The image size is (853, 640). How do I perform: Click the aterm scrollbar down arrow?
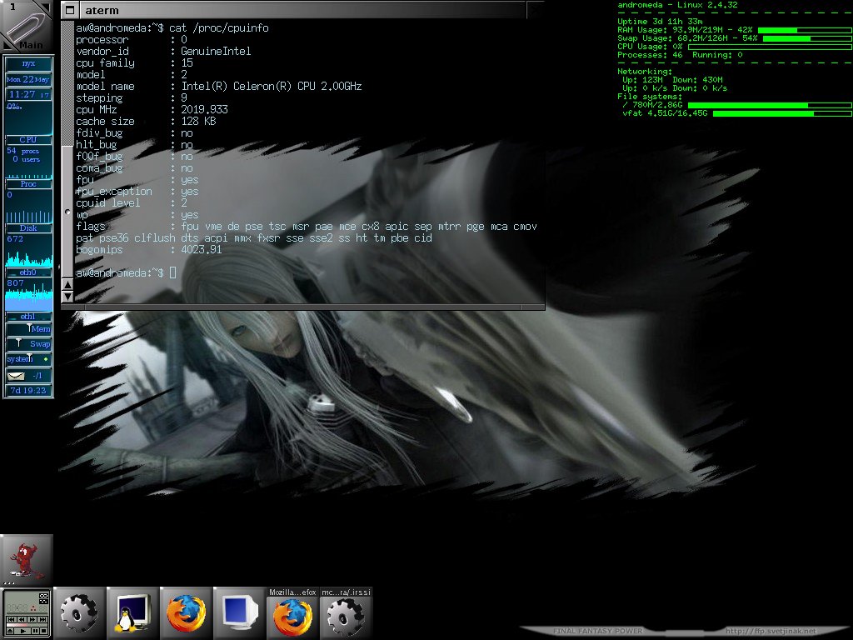(67, 297)
